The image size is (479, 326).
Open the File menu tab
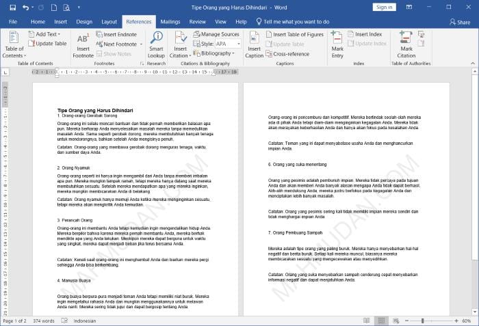pyautogui.click(x=12, y=22)
